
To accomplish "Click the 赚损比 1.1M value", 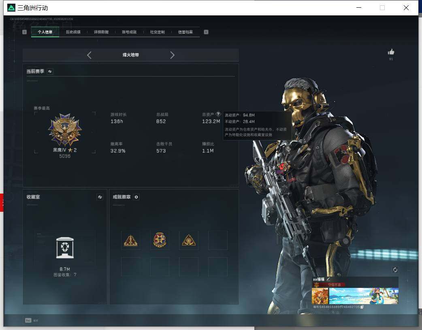I will point(208,151).
